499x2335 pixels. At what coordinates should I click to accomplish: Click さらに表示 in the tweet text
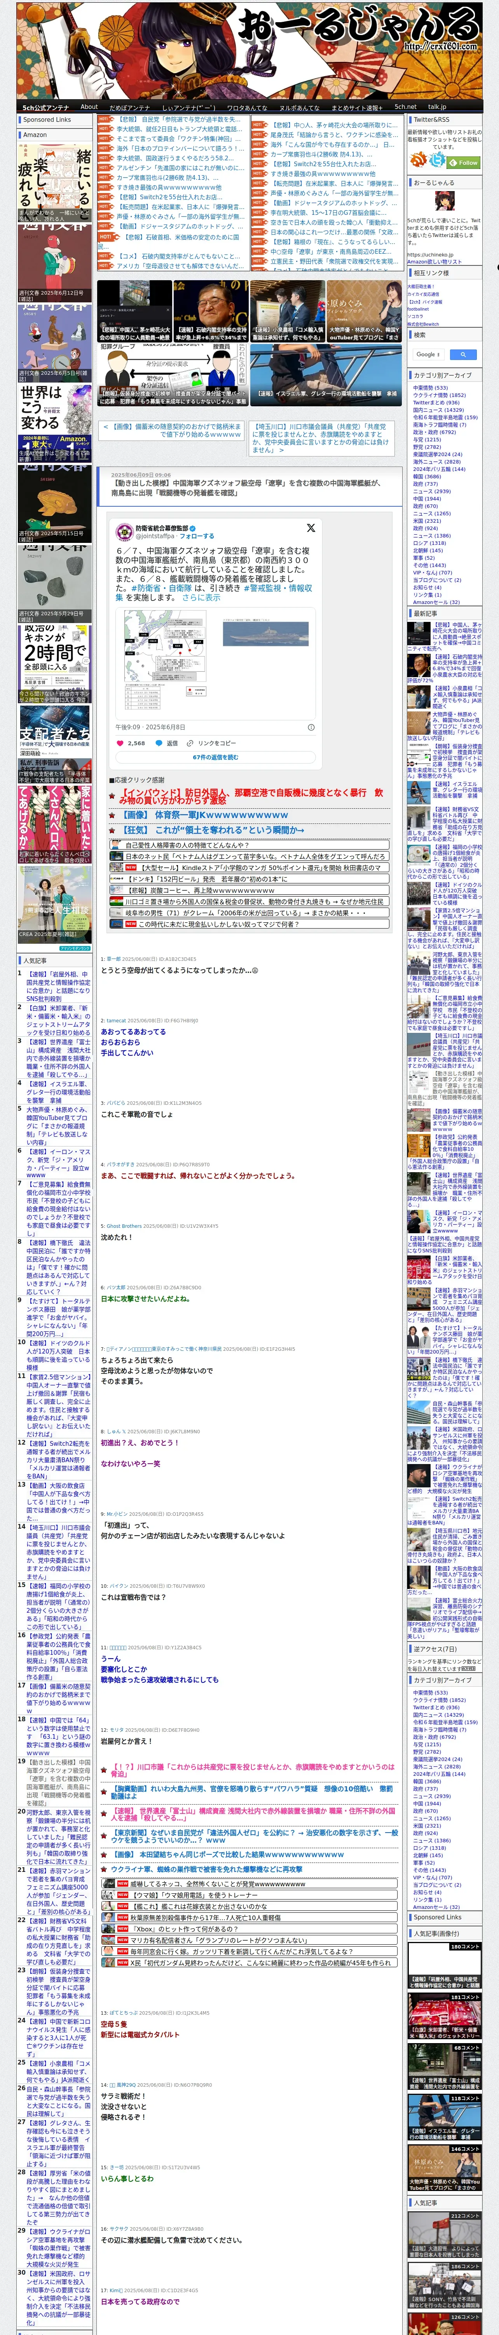(x=201, y=597)
